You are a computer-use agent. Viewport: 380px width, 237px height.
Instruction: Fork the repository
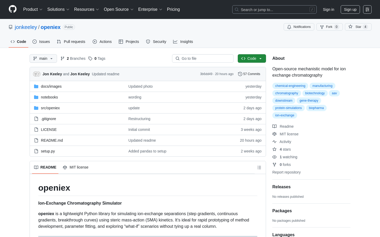coord(330,27)
